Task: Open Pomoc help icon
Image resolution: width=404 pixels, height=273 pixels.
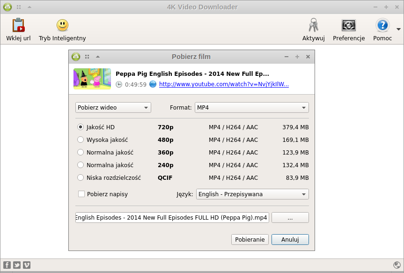Action: [382, 25]
